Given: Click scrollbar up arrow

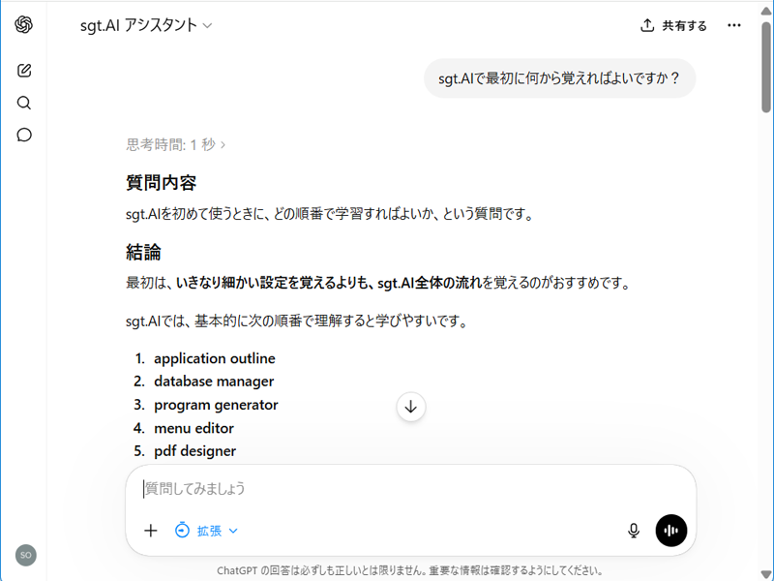Looking at the screenshot, I should (x=766, y=11).
